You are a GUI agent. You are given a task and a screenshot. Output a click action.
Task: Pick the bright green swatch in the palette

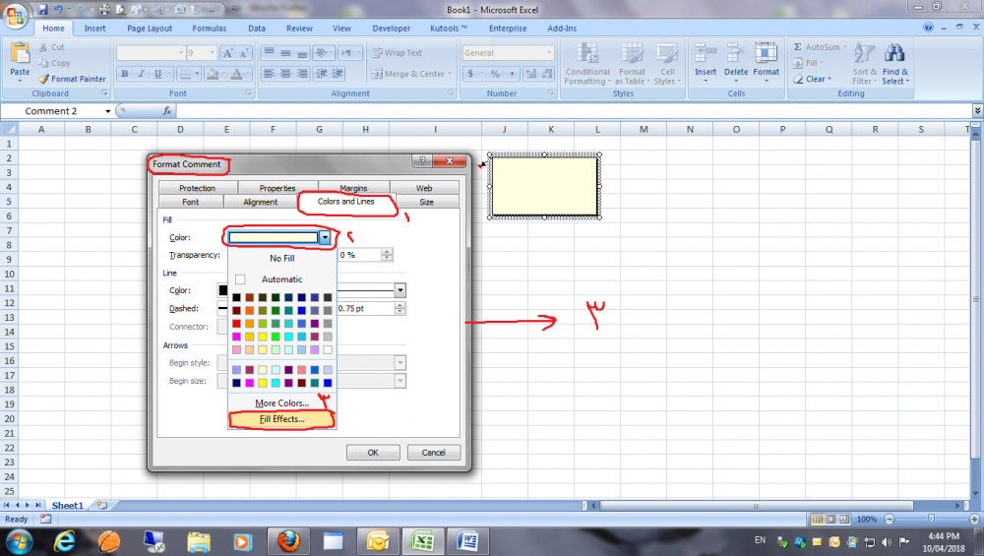click(276, 337)
